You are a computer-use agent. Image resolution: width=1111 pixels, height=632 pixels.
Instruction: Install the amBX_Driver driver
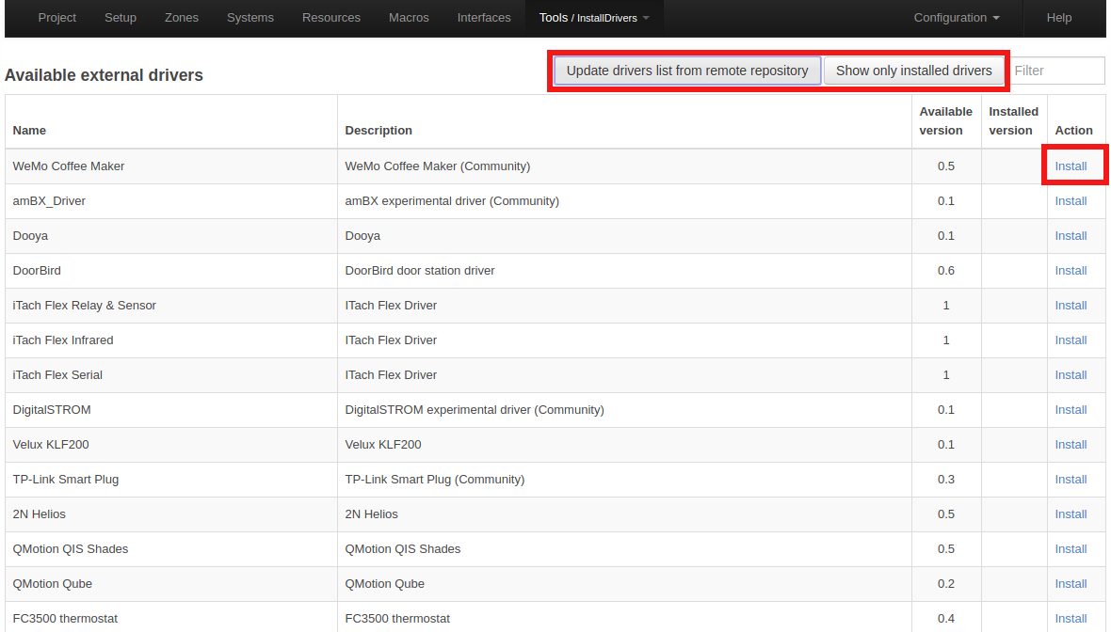[x=1071, y=201]
